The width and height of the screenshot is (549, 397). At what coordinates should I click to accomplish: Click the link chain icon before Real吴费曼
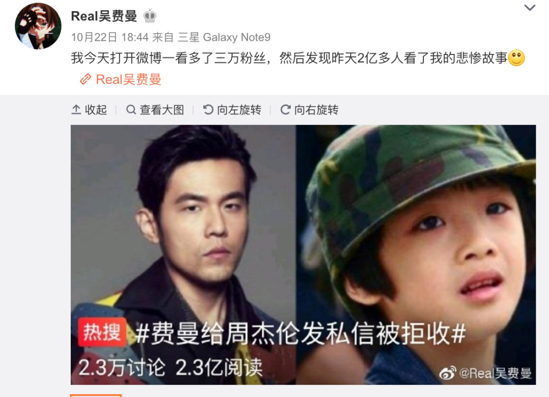tap(85, 79)
